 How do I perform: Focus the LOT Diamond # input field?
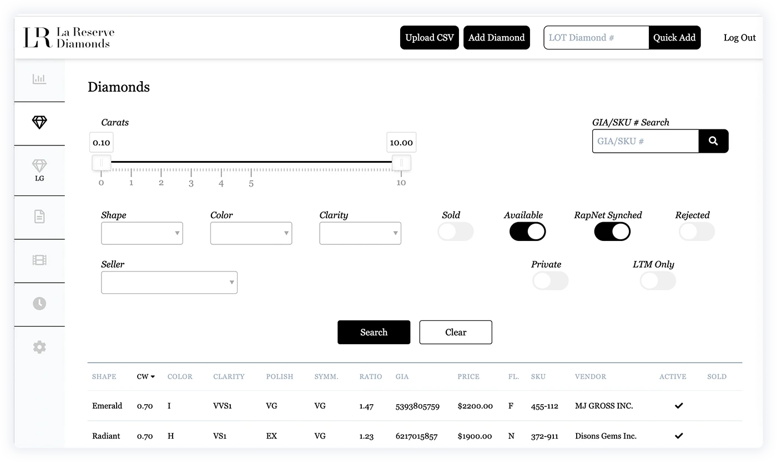pos(596,38)
